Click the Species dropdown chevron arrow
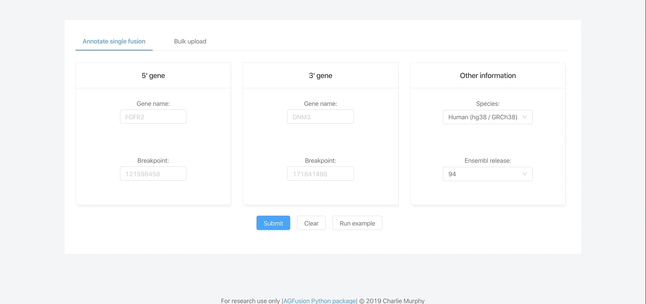 coord(525,117)
